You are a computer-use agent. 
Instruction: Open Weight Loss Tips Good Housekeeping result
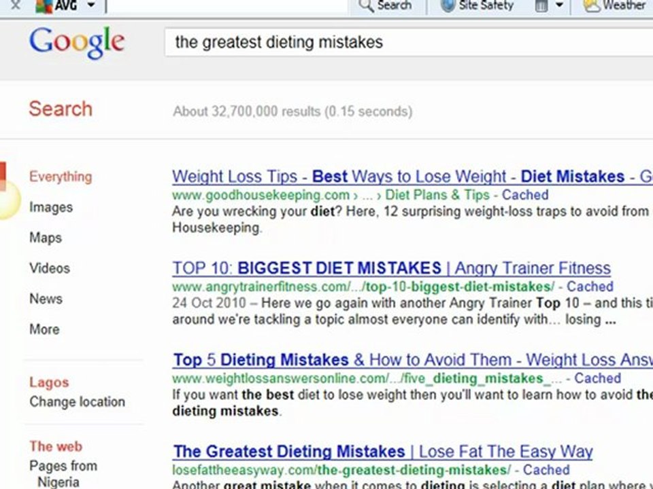tap(412, 177)
